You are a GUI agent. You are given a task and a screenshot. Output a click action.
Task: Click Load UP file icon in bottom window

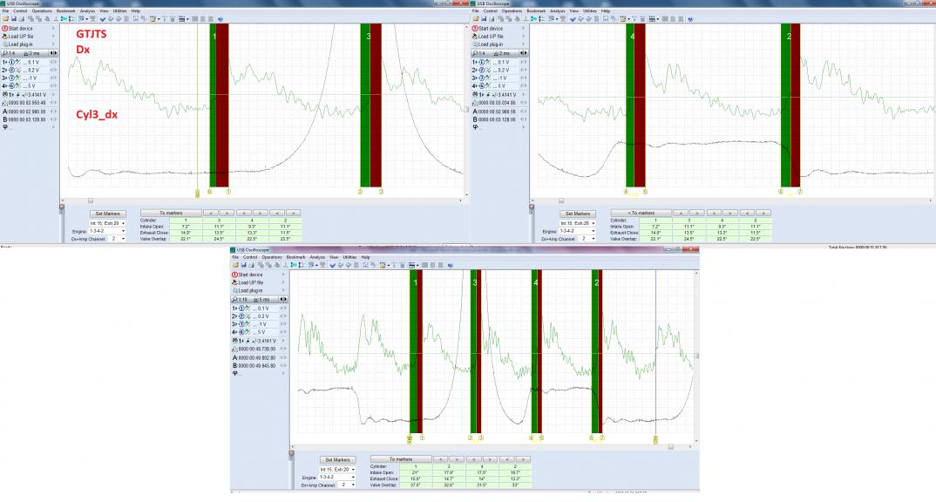(x=235, y=282)
